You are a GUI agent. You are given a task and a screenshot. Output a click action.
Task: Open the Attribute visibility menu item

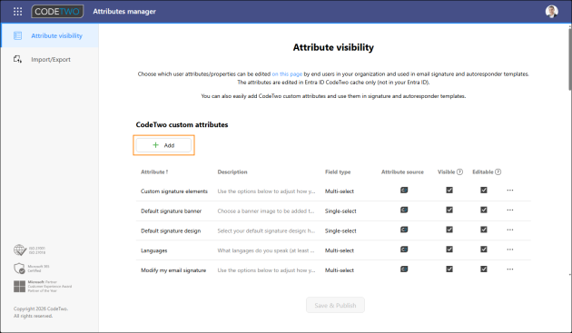[50, 35]
